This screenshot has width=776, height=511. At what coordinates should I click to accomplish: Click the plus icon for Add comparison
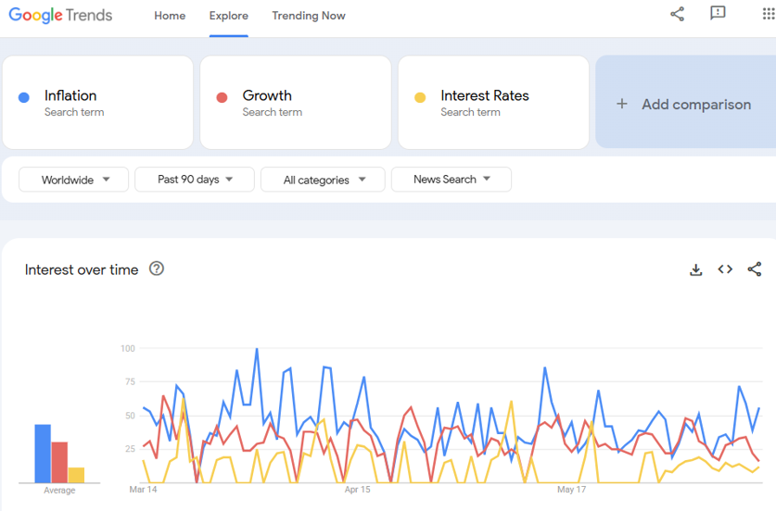622,104
